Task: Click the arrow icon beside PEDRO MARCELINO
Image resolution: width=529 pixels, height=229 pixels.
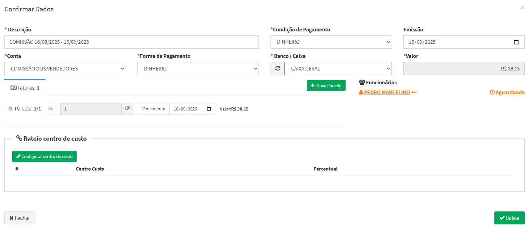Action: (x=414, y=92)
